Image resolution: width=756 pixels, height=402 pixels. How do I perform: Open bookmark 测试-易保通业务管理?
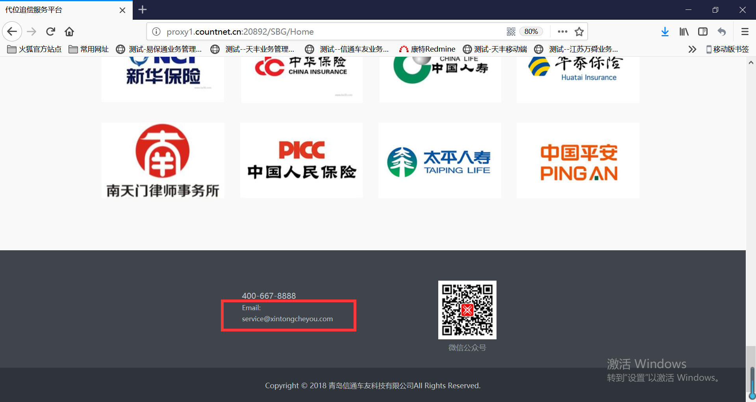(159, 49)
